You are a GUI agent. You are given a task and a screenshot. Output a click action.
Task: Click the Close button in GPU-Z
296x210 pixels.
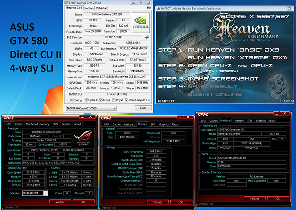pos(143,108)
